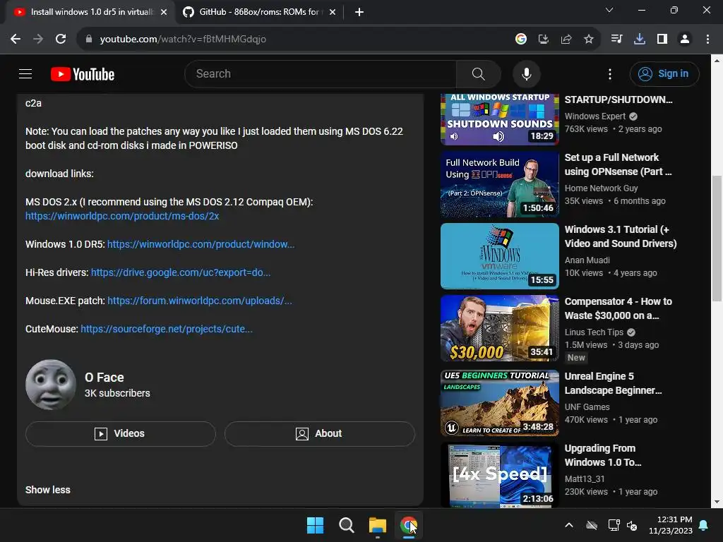This screenshot has width=723, height=542.
Task: Open Chrome profile icon
Action: 685,39
